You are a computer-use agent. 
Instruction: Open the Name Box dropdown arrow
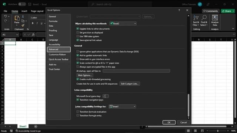coord(17,34)
